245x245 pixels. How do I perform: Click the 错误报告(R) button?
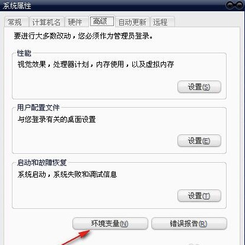tap(189, 224)
